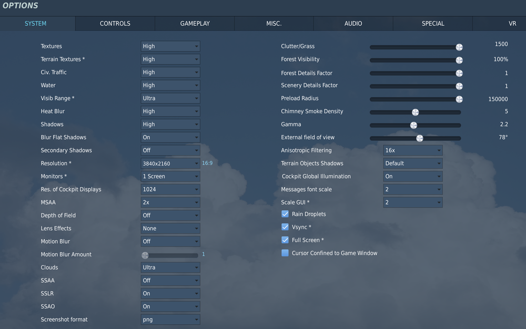Viewport: 526px width, 329px height.
Task: Click the Gamma value 2.2
Action: pos(504,125)
